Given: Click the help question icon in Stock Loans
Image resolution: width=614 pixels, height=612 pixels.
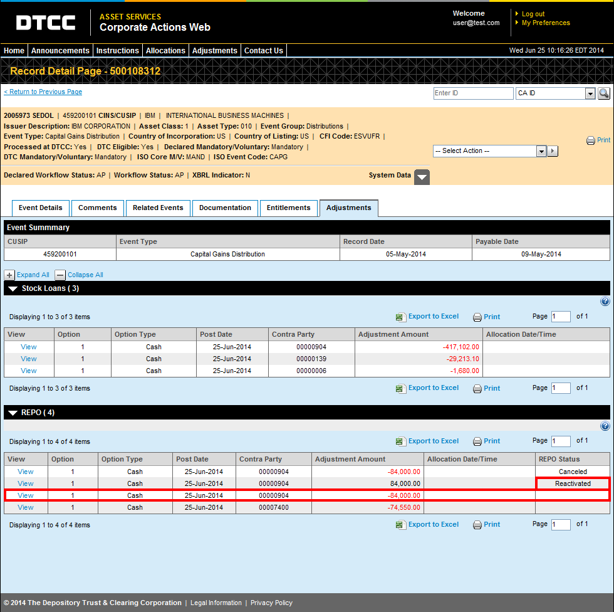Looking at the screenshot, I should [x=605, y=302].
